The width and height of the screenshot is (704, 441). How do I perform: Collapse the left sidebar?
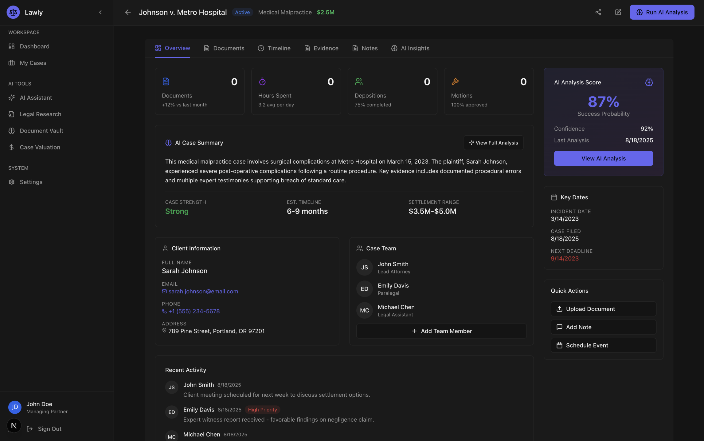[x=100, y=12]
